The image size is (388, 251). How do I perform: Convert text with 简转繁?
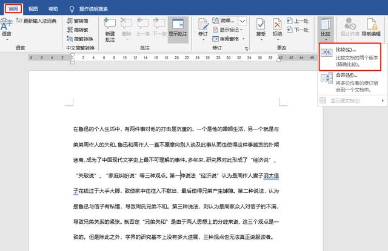tap(78, 30)
